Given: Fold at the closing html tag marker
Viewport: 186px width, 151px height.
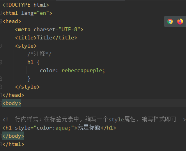Looking at the screenshot, I should click(x=1, y=144).
